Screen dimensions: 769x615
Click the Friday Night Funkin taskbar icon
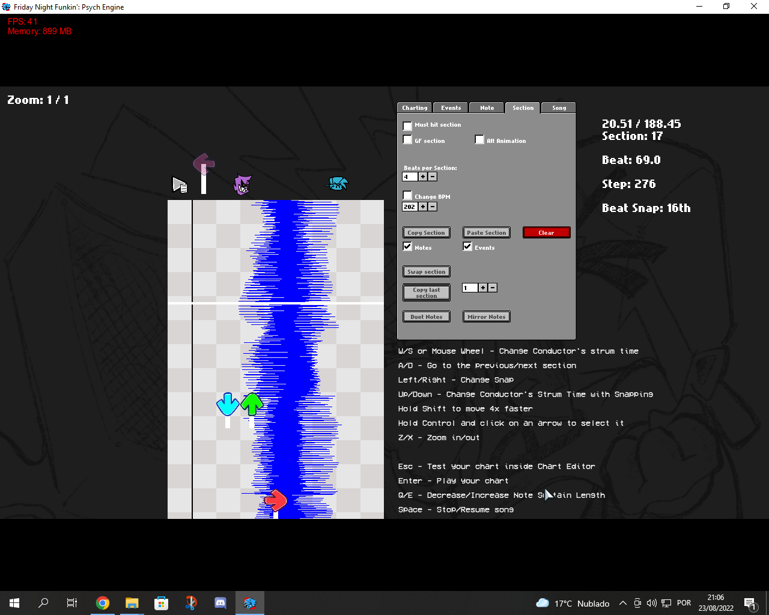[249, 603]
